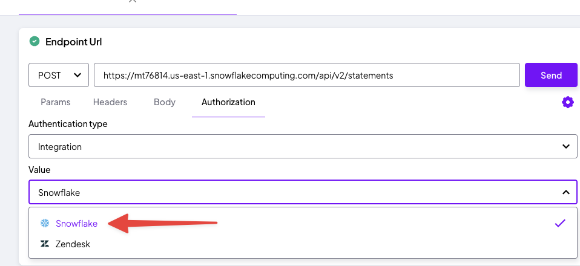
Task: Click the Zendesk logo icon in list
Action: pyautogui.click(x=45, y=244)
